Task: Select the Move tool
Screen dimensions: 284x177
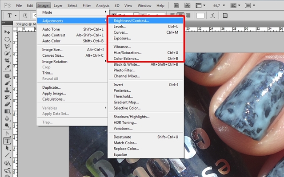Action: click(7, 32)
